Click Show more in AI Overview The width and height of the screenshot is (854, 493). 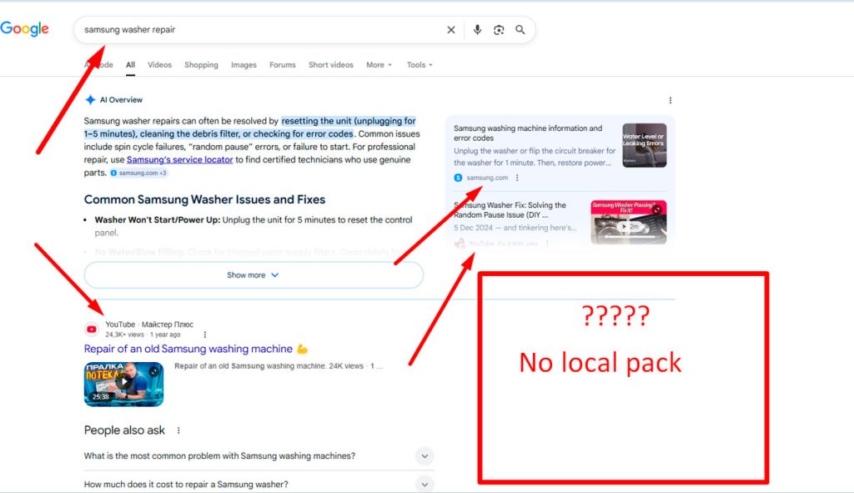click(x=254, y=275)
